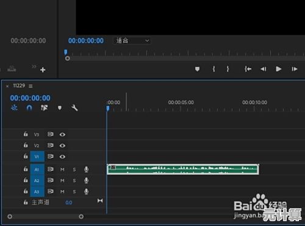Viewport: 305px width, 226px height.
Task: Expand the button editor plus icon
Action: [x=43, y=70]
